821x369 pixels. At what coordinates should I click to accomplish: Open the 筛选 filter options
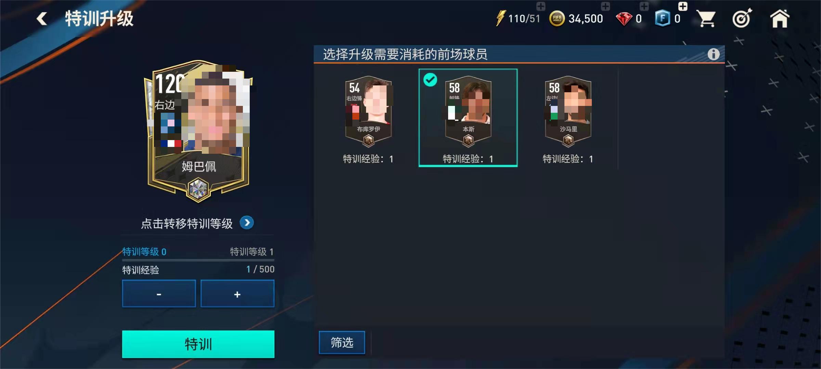342,342
